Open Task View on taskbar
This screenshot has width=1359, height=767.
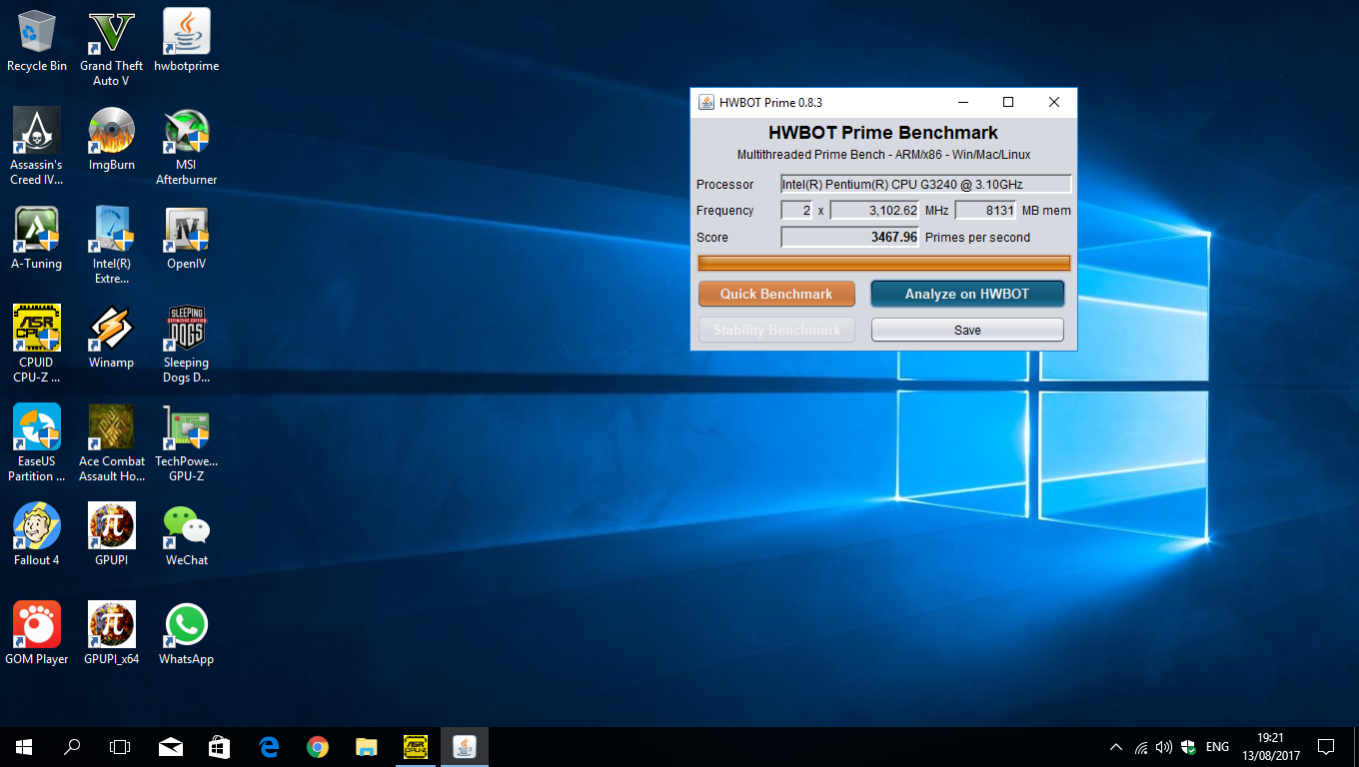[x=120, y=747]
